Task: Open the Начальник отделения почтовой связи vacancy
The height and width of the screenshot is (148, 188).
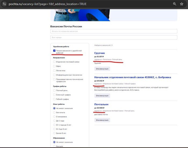Action: pos(133,77)
